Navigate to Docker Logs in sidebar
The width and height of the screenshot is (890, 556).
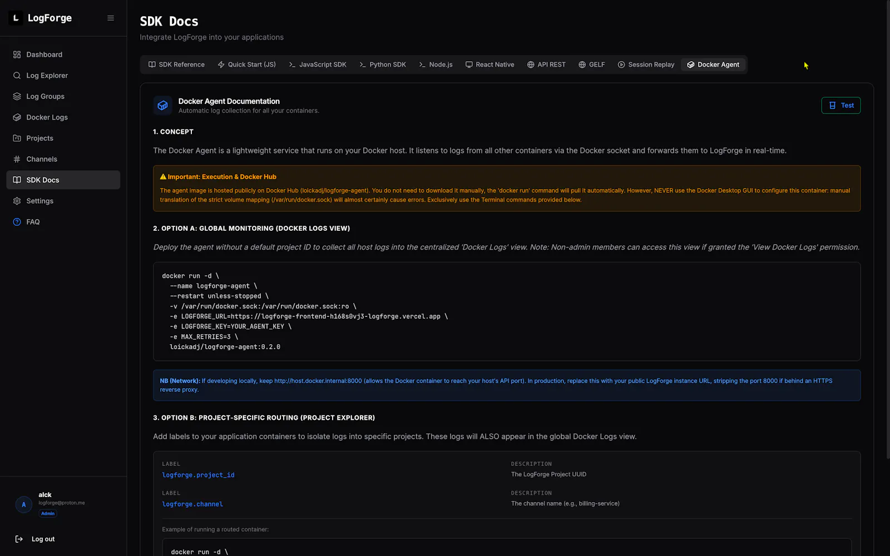pos(63,117)
